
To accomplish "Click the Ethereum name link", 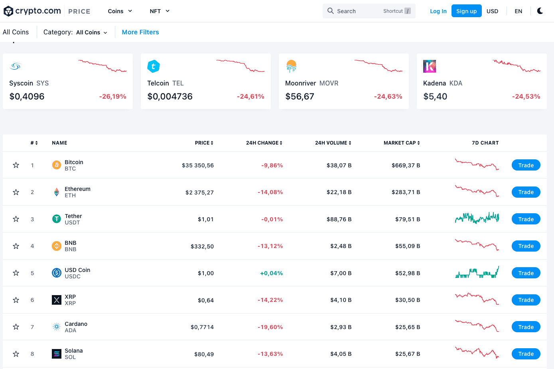I will (x=77, y=189).
